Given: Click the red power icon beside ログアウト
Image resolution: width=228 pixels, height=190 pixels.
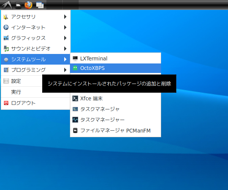Looking at the screenshot, I should click(x=6, y=103).
